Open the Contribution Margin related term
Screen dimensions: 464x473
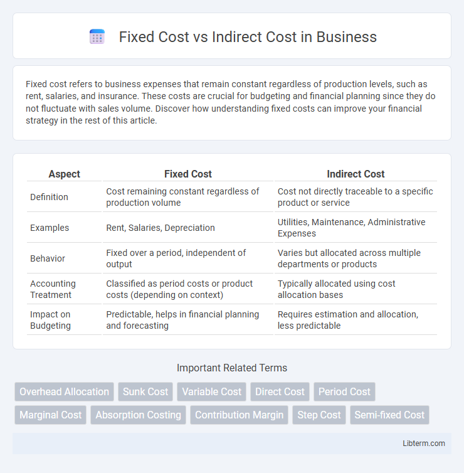pos(239,415)
